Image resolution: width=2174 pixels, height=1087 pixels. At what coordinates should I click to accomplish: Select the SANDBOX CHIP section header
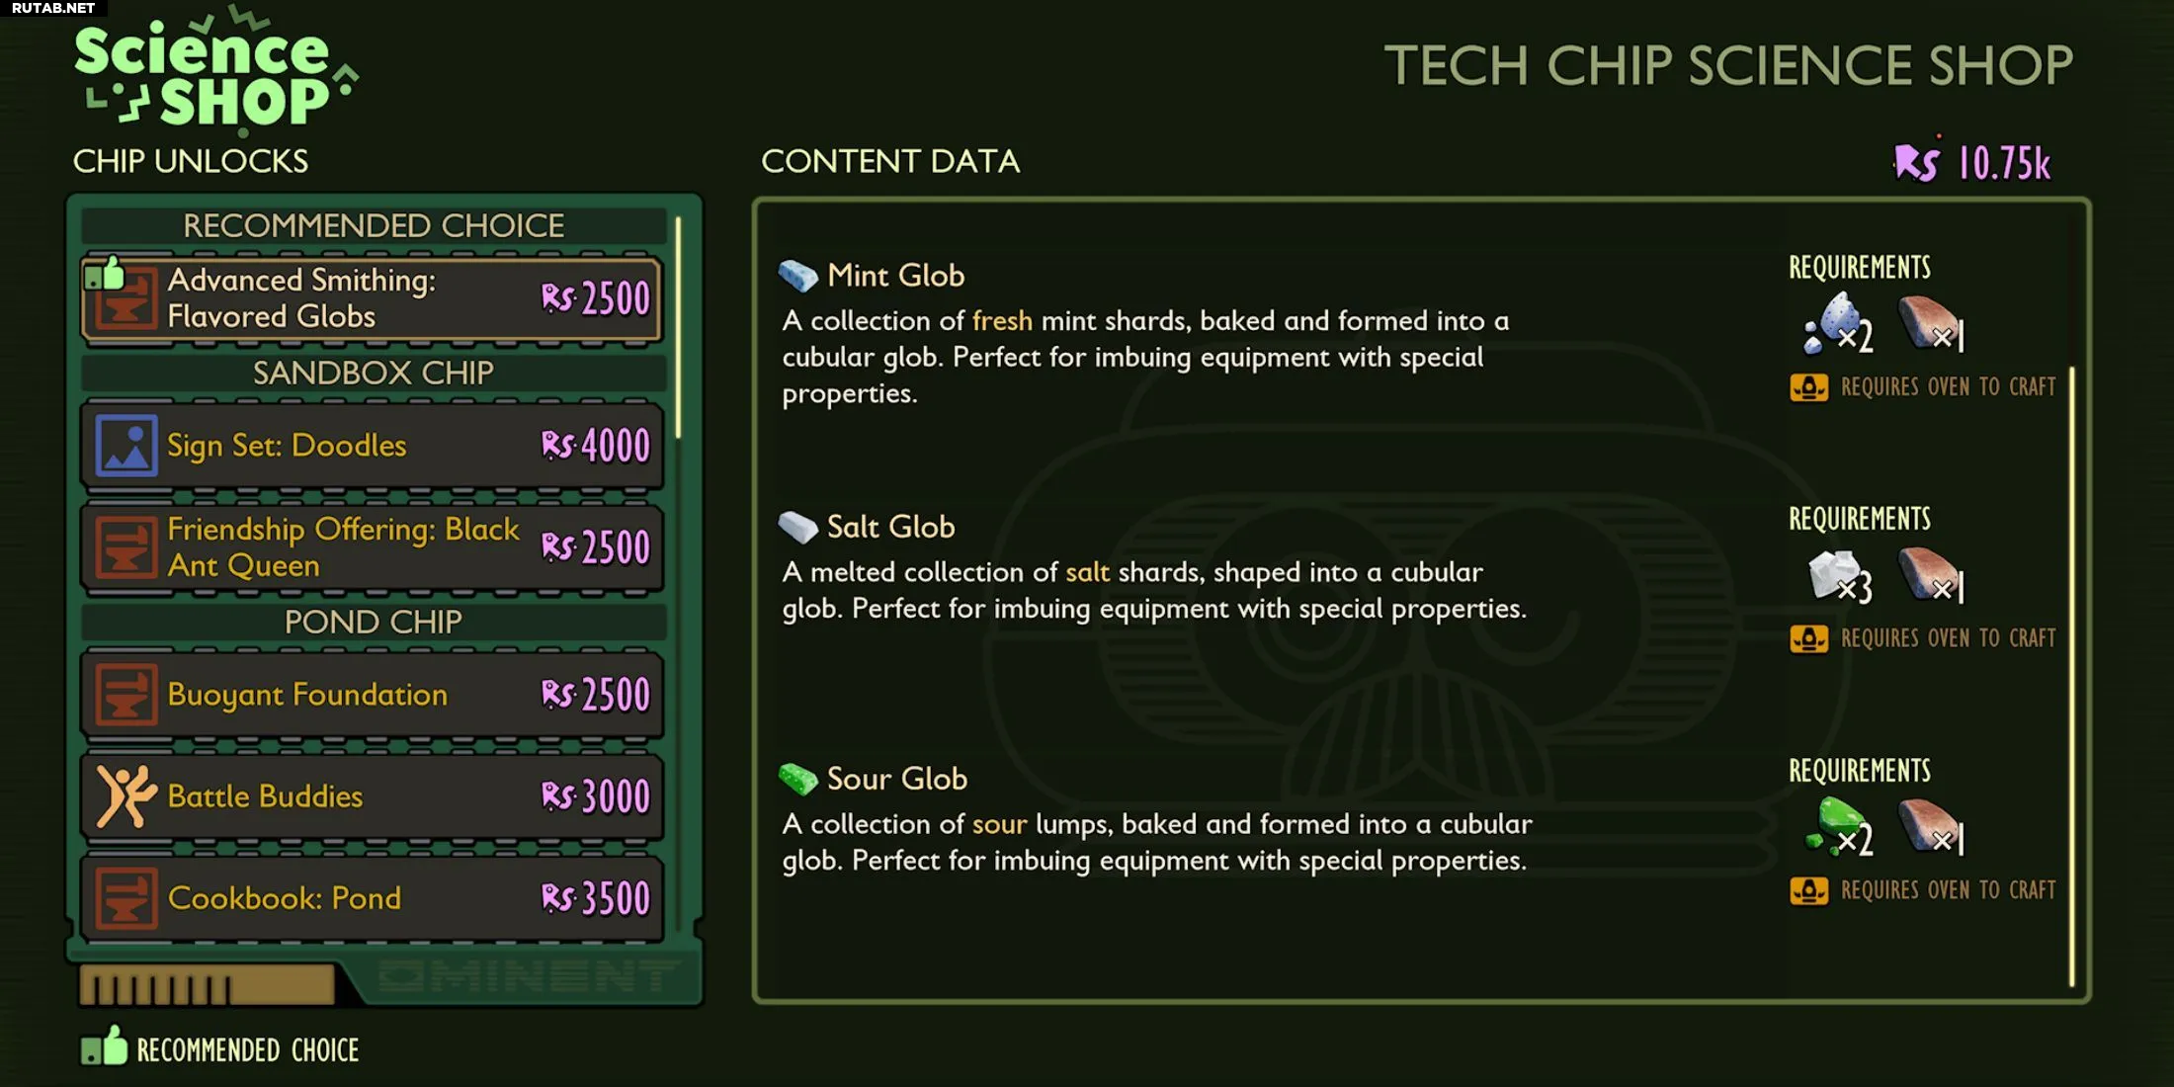(374, 373)
